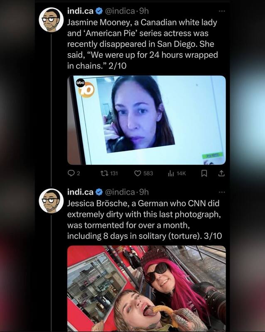Click the indi.ca display name on first tweet
Image resolution: width=265 pixels, height=332 pixels.
(80, 11)
